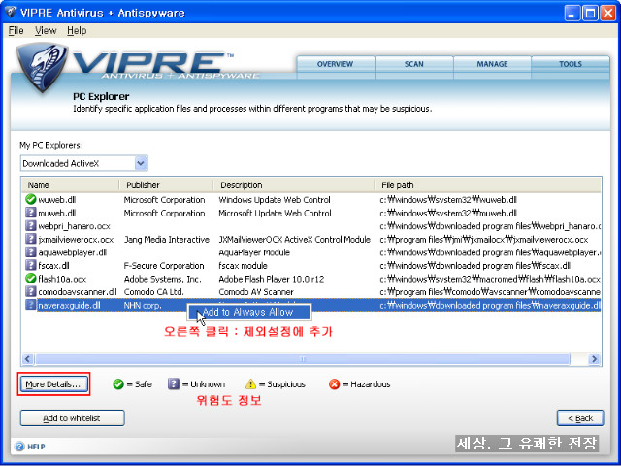The image size is (621, 466).
Task: Click the safe checkmark icon beside flash10a.ocx
Action: tap(30, 279)
